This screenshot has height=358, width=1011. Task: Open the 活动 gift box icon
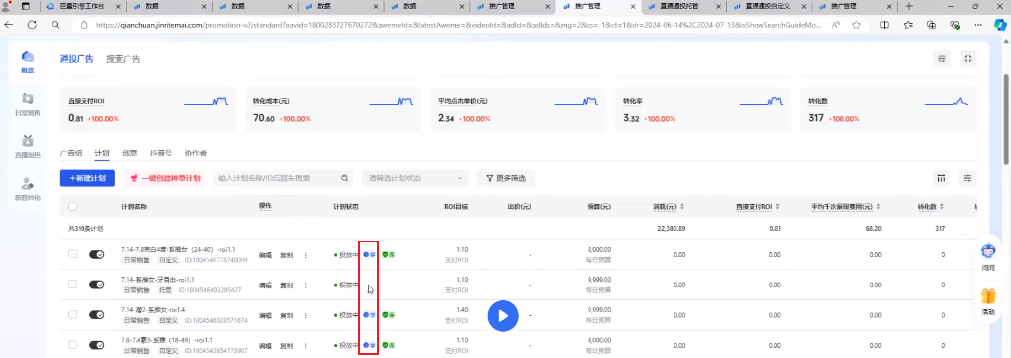[x=988, y=296]
